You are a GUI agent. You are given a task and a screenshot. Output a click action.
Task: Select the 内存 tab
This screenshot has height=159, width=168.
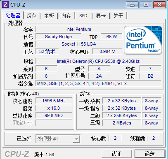[x=66, y=16]
